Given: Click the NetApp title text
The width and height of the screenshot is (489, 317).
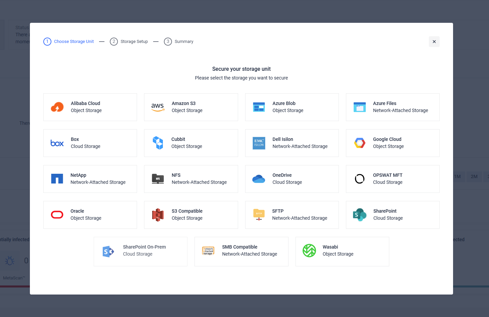Looking at the screenshot, I should 78,175.
